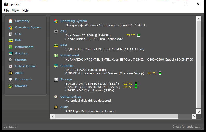Click the Optical Drives disc icon in summary pane

[x=56, y=97]
